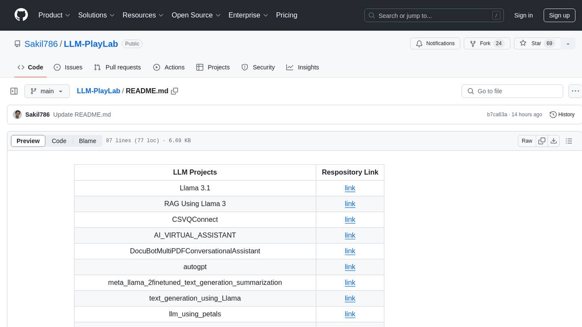Click the CSVQConnect project cell
The width and height of the screenshot is (582, 327).
[x=195, y=220]
